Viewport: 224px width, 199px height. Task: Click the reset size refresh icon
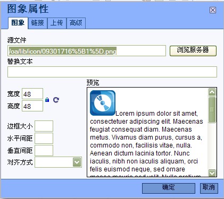[56, 100]
